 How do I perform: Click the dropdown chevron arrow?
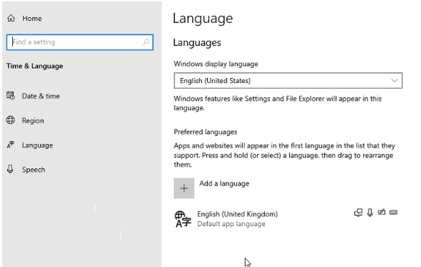click(x=394, y=80)
